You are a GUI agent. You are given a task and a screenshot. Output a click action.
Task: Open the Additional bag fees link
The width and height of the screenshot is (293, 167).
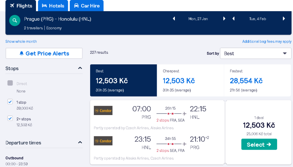267,41
